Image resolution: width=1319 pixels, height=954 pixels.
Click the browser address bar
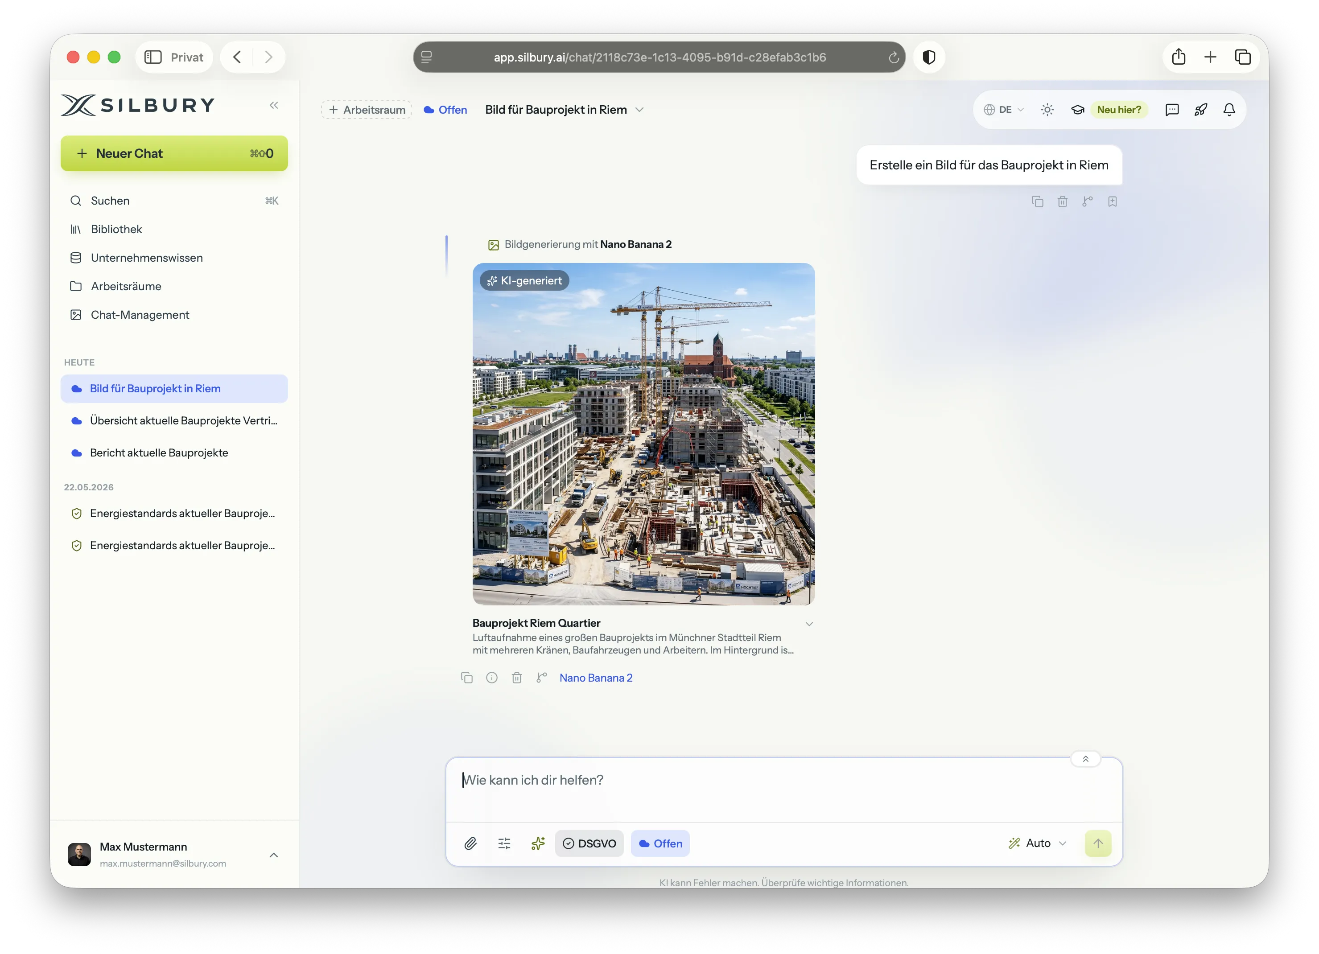(x=659, y=57)
